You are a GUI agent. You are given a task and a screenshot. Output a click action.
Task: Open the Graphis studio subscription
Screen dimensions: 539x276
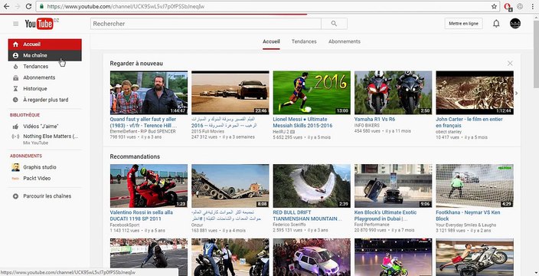point(40,167)
